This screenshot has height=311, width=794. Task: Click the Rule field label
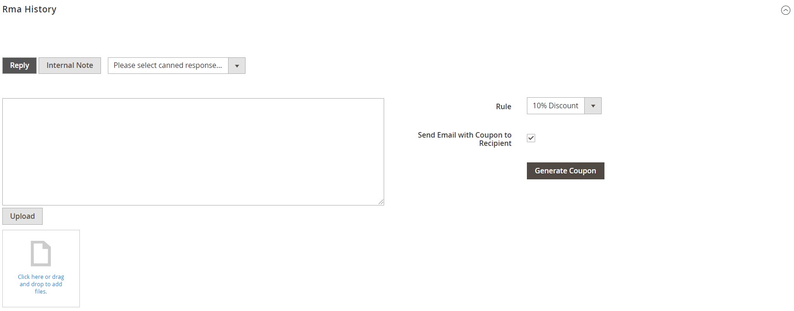(503, 106)
